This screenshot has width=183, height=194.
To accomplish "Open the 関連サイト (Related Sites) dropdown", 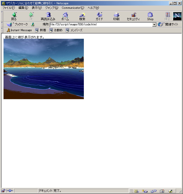I will click(x=168, y=24).
